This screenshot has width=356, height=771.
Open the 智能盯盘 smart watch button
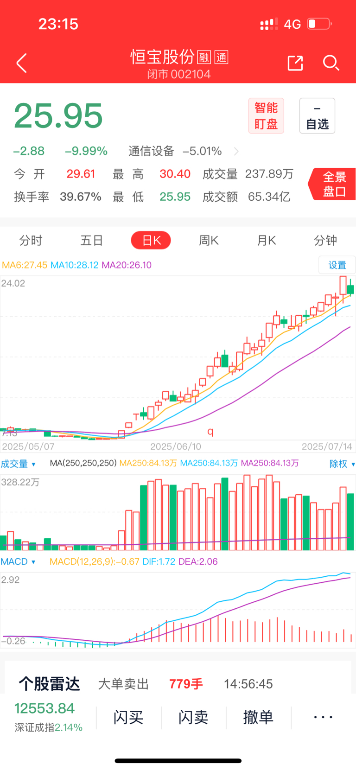point(266,116)
